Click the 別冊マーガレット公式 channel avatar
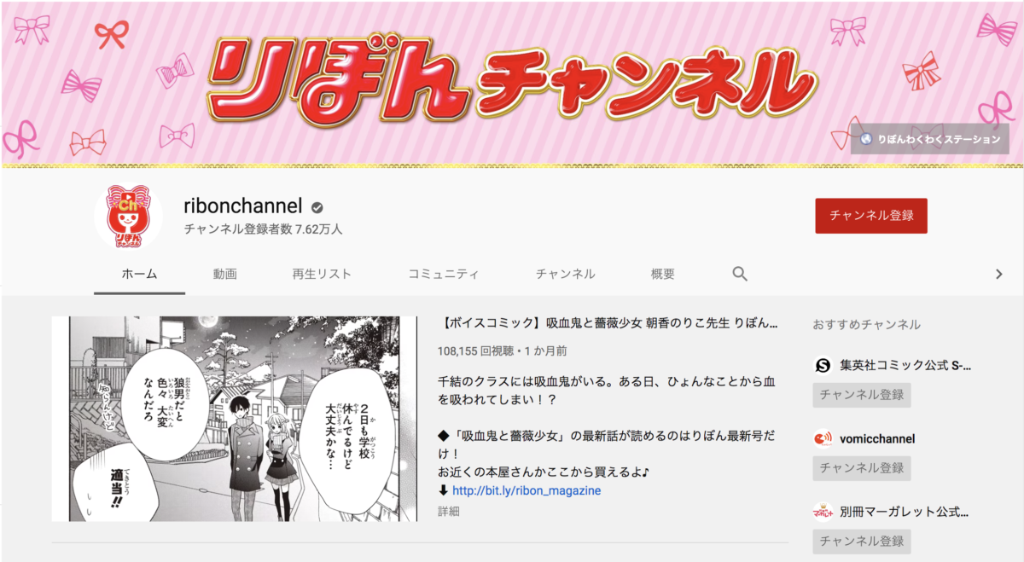This screenshot has width=1024, height=562. coord(823,512)
